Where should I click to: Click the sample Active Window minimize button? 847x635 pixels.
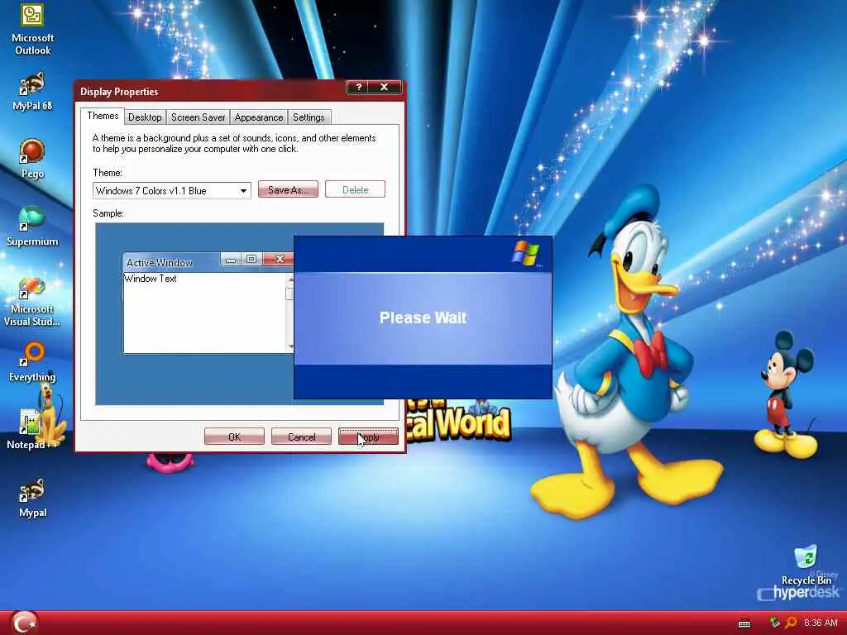tap(231, 259)
